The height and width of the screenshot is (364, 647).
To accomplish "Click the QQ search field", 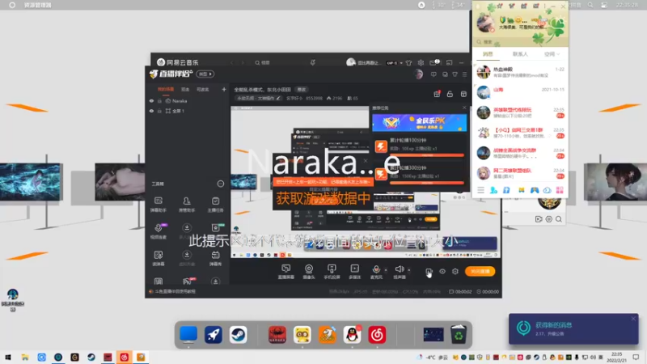I will (520, 42).
